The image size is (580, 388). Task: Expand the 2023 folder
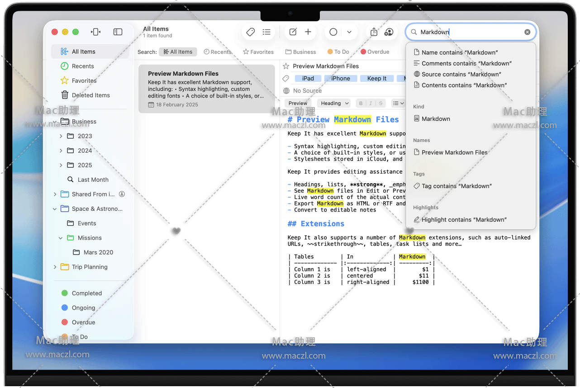(61, 136)
